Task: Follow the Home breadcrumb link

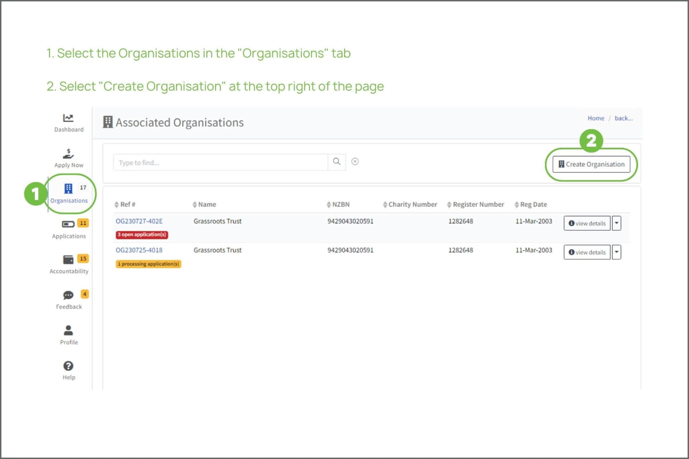Action: tap(596, 118)
